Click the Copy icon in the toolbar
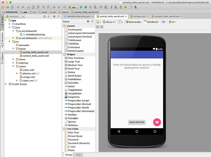Image resolution: width=211 pixels, height=157 pixels. pos(33,7)
